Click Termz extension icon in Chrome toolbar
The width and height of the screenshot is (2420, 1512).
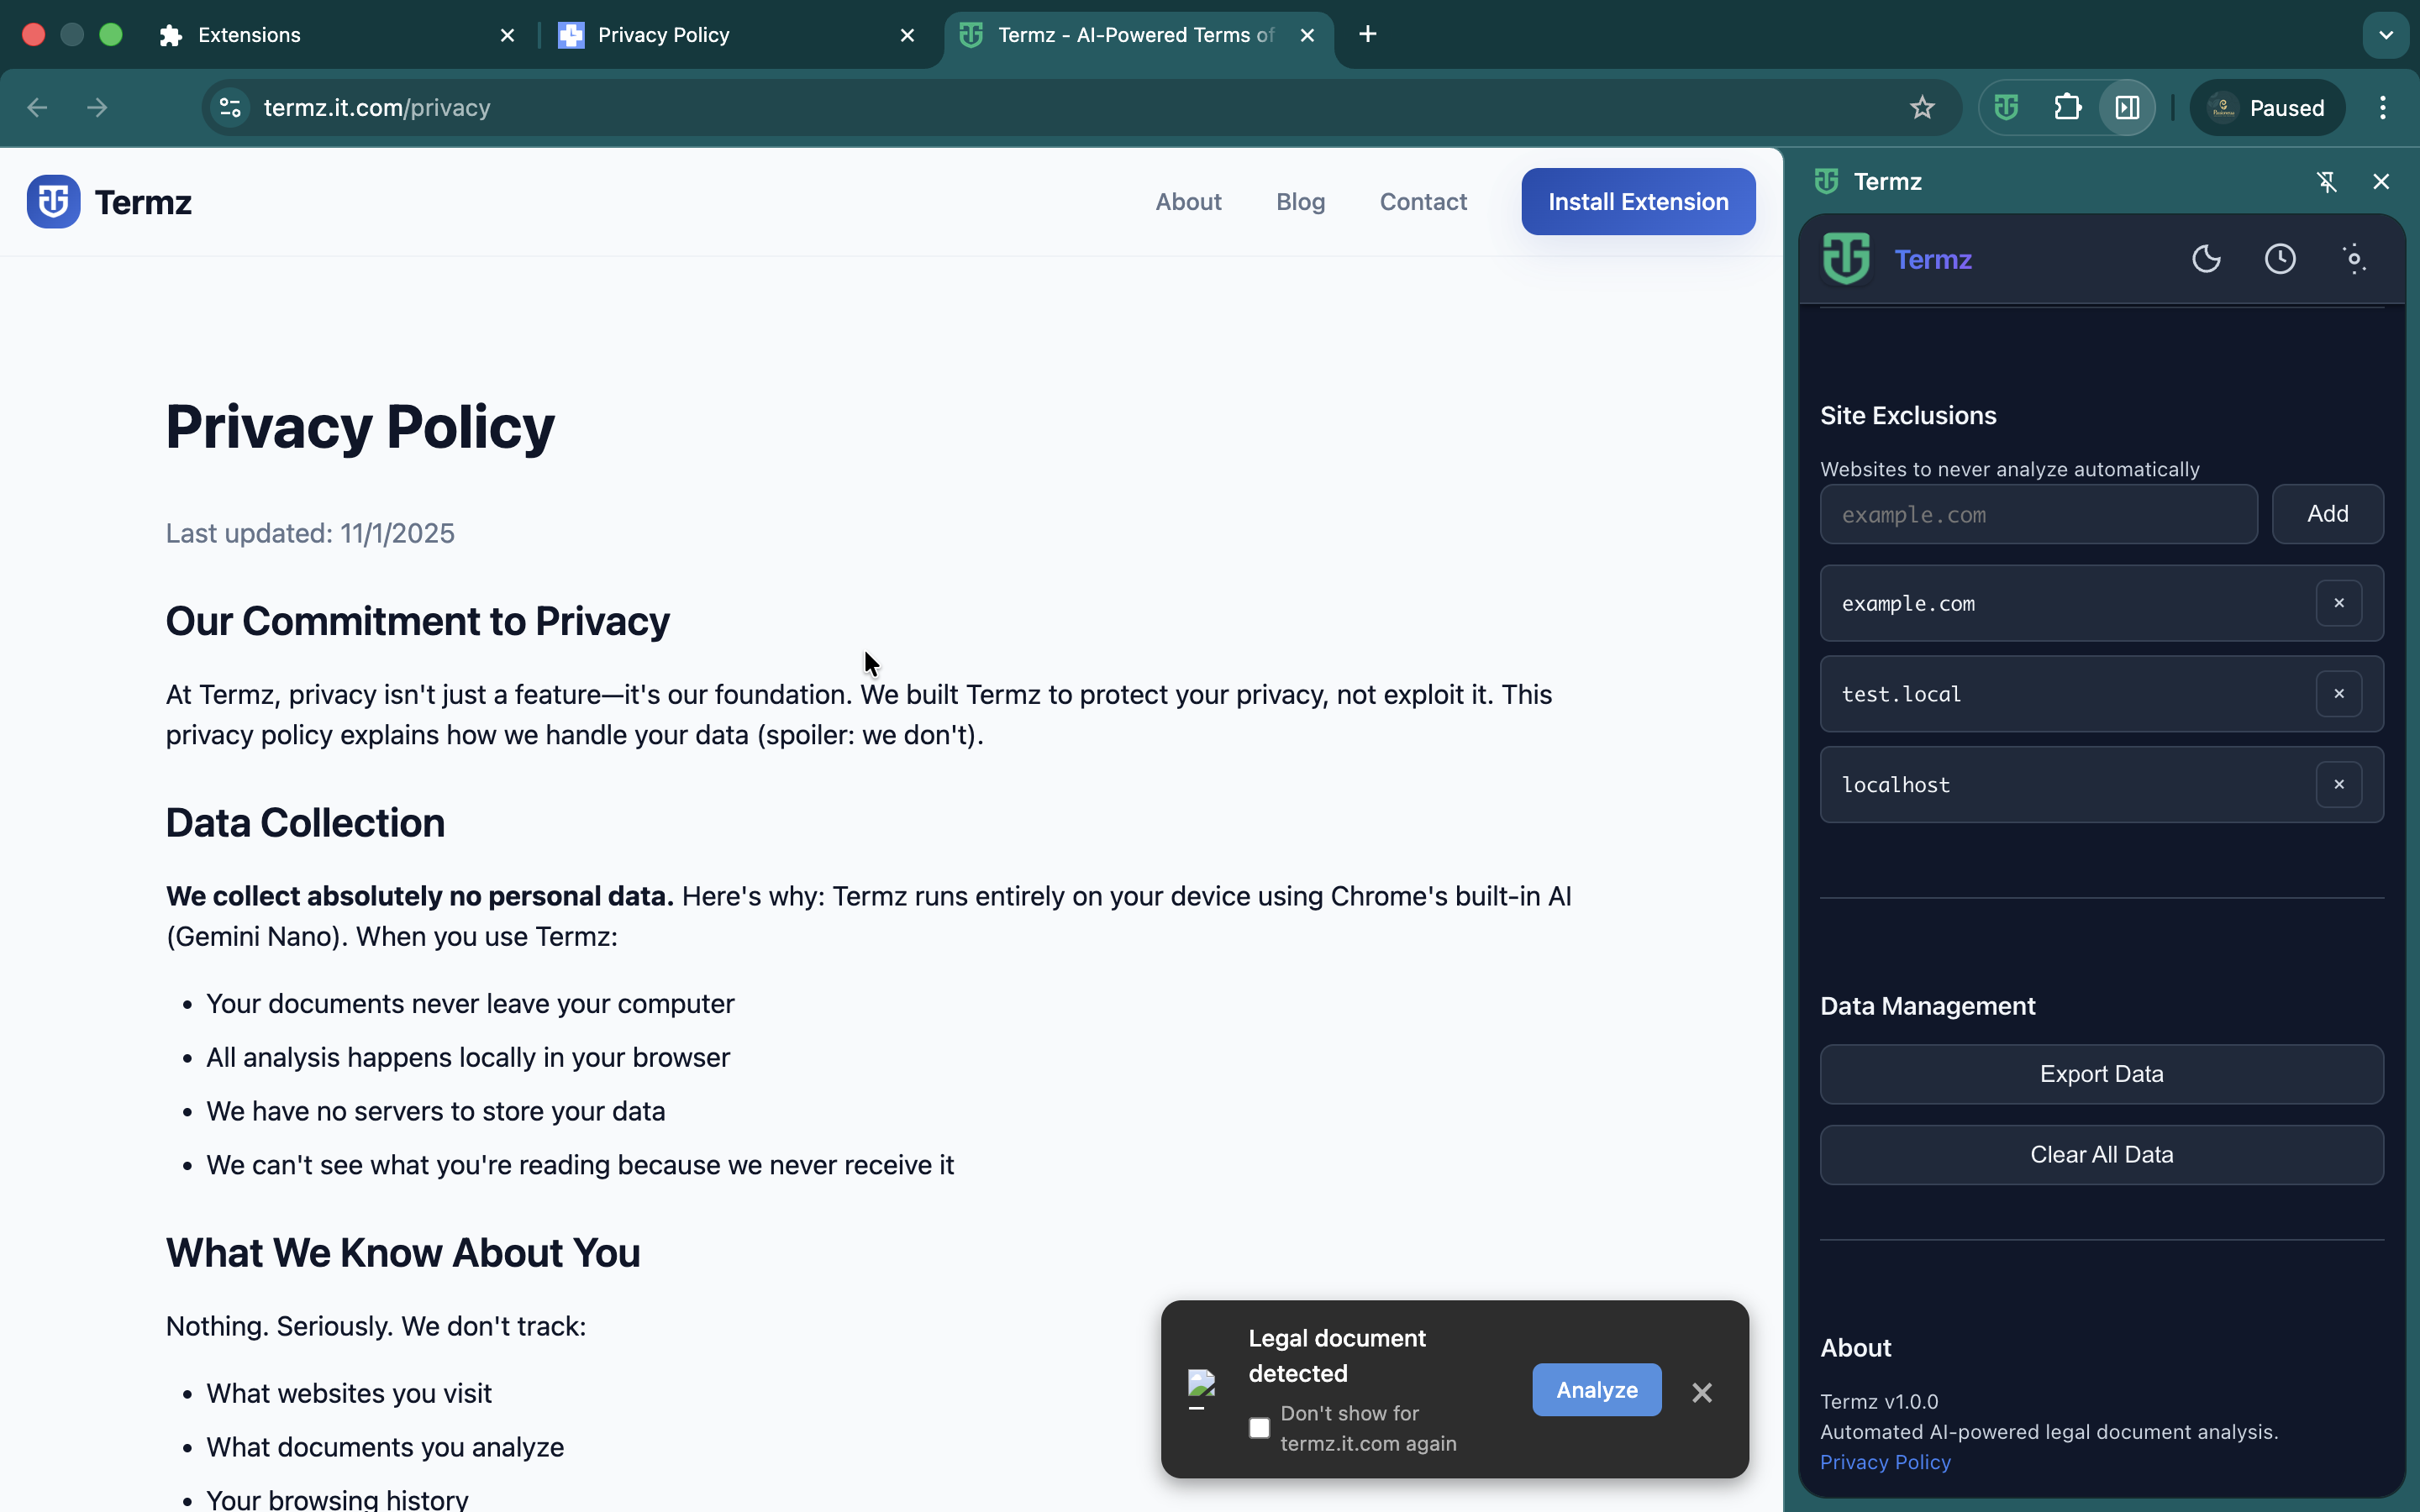2006,107
